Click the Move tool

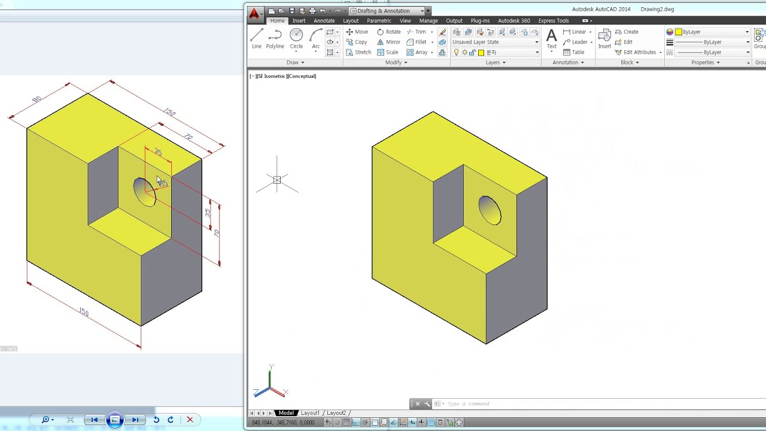click(x=357, y=32)
